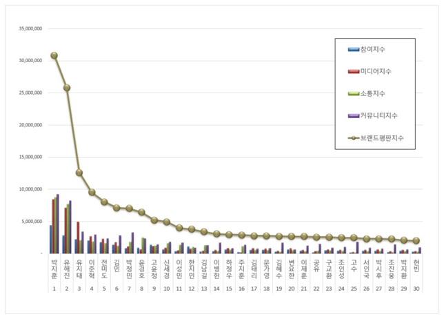Select the line data point for 유해진
The image size is (444, 319).
click(x=67, y=88)
